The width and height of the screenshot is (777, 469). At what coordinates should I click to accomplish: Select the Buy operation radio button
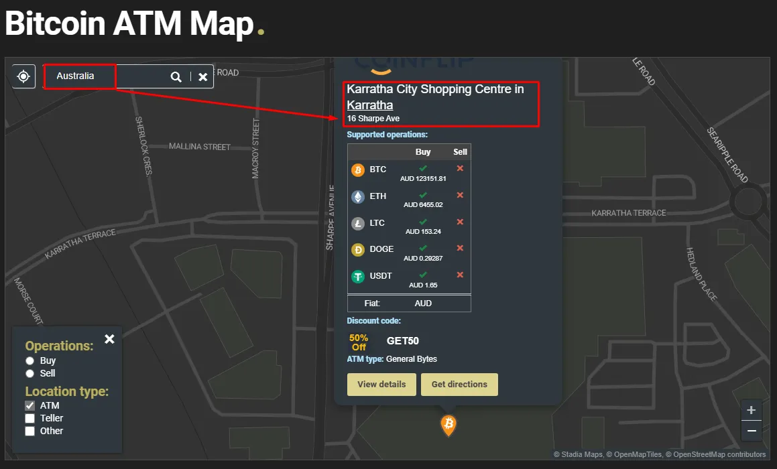click(x=29, y=360)
